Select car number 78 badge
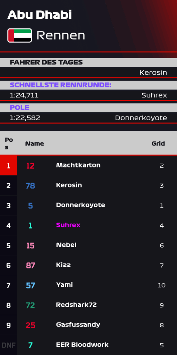The height and width of the screenshot is (355, 177). click(x=30, y=186)
